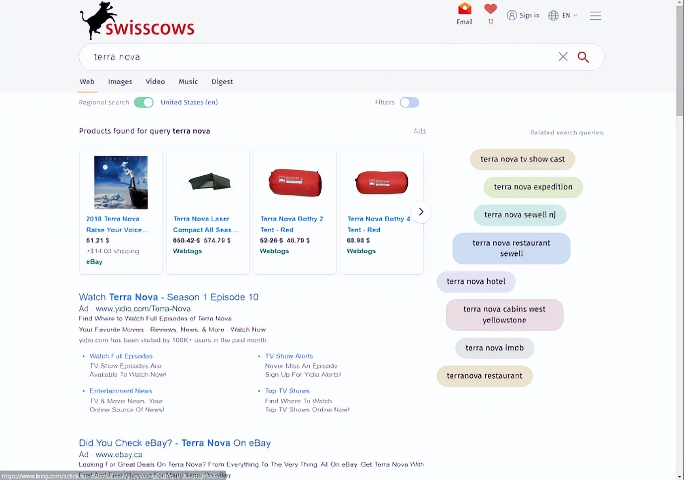Viewport: 685px width, 480px height.
Task: Click the 46.79 $ sale price
Action: 298,240
